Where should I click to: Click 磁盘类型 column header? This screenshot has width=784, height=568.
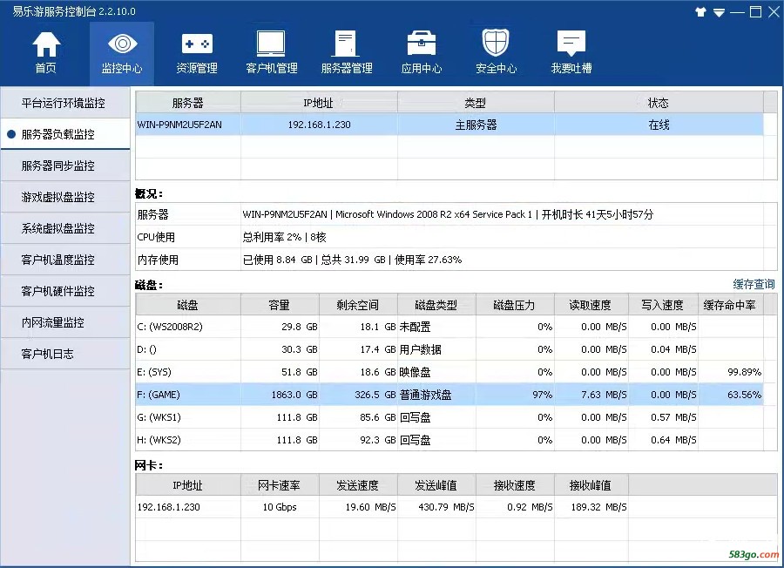436,305
